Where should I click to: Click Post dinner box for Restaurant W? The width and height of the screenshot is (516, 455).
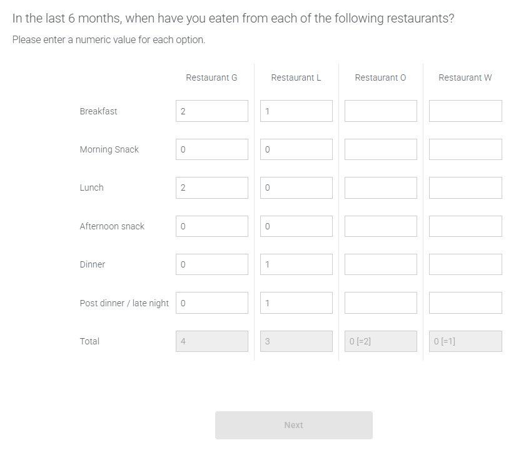pyautogui.click(x=465, y=303)
